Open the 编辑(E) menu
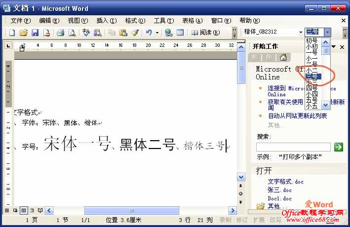The image size is (350, 227). click(x=49, y=21)
